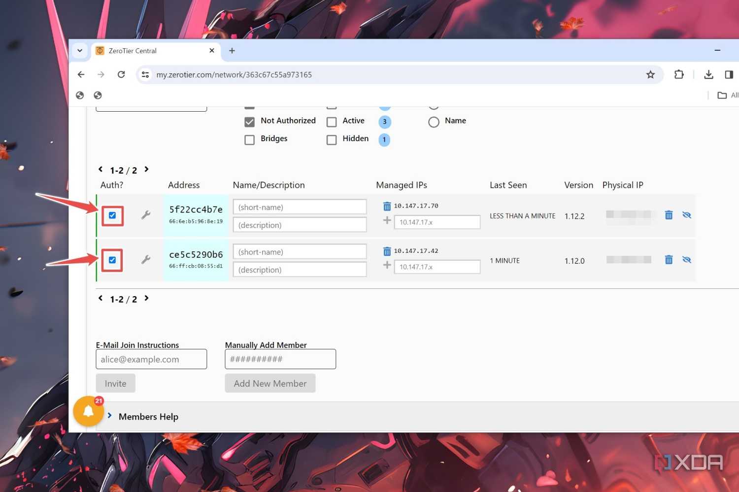Switch to ZeroTier Central tab
739x492 pixels.
(156, 51)
